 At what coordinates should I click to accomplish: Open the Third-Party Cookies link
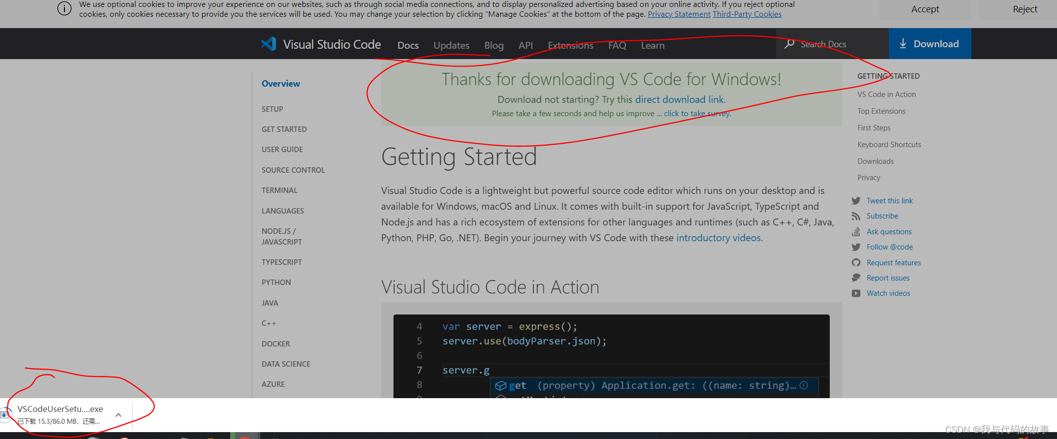point(747,14)
